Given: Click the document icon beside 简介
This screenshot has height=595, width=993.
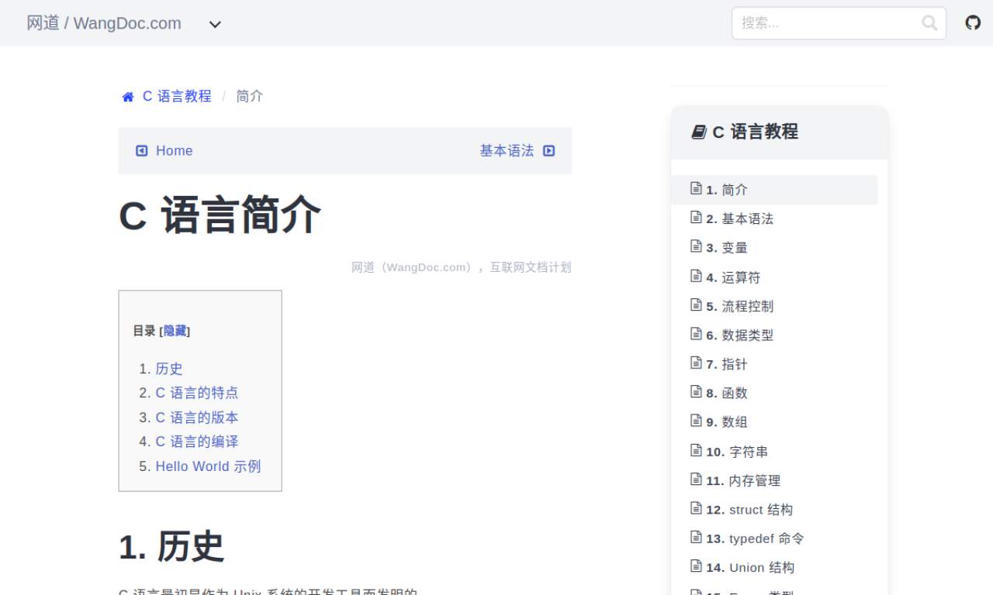Looking at the screenshot, I should point(696,188).
